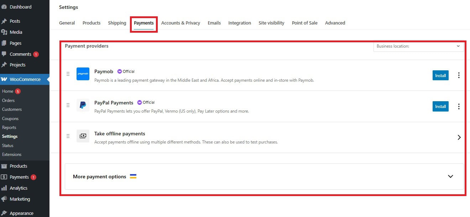This screenshot has height=217, width=470.
Task: Switch to the Shipping settings tab
Action: coord(117,23)
